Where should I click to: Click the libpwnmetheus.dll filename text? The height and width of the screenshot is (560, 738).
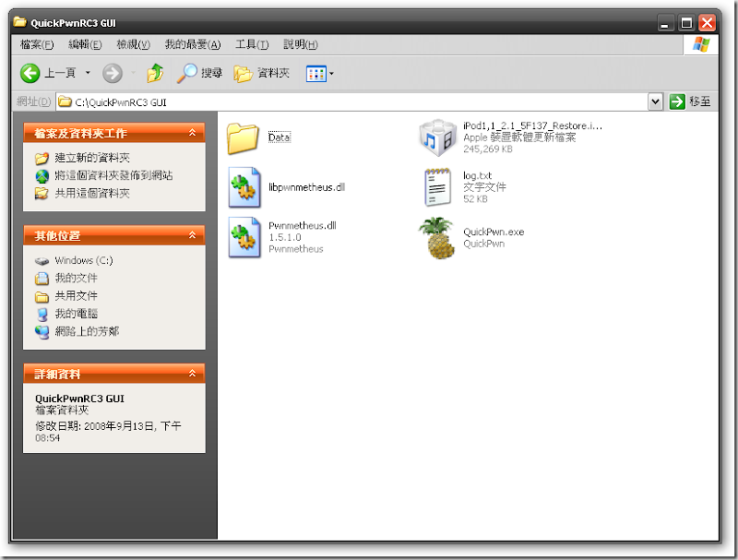point(306,187)
